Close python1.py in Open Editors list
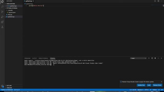The height and width of the screenshot is (92, 164). (x=7, y=6)
